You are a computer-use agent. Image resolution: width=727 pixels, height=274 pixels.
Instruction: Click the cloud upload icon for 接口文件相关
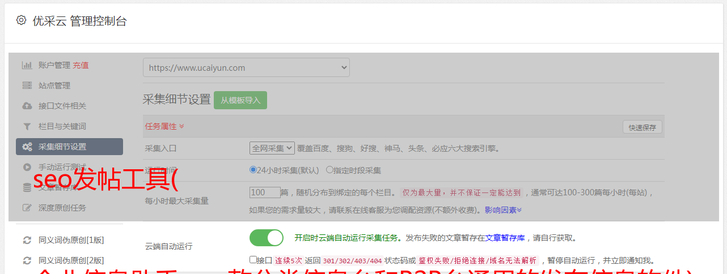click(27, 106)
